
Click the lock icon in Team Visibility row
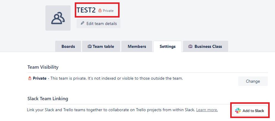pos(30,78)
